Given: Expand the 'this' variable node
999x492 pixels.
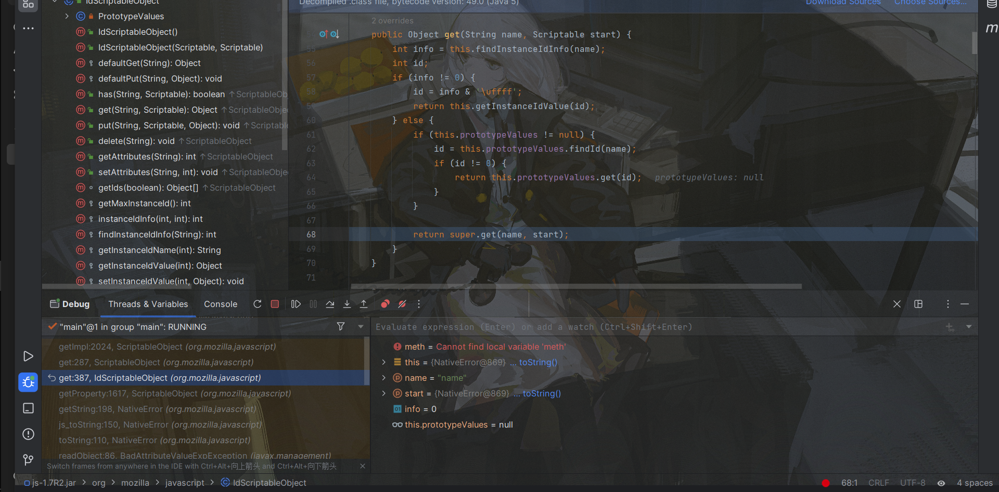Looking at the screenshot, I should (x=384, y=362).
